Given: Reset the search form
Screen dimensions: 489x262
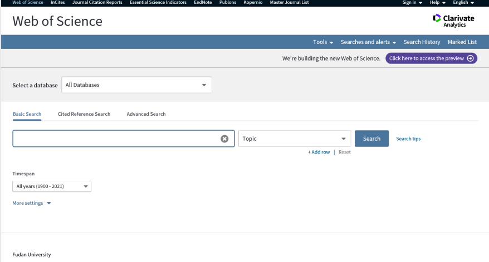Looking at the screenshot, I should coord(345,152).
